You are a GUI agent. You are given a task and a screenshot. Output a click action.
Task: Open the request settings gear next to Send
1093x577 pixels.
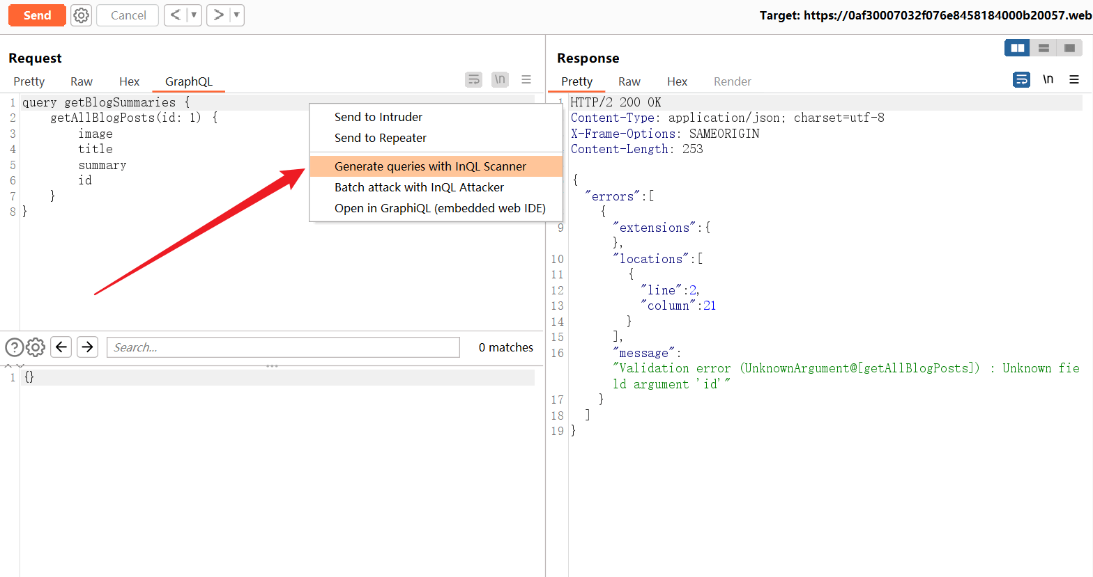point(82,15)
